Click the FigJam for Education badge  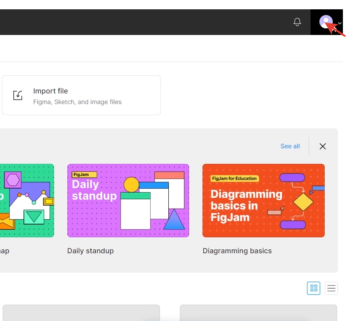pyautogui.click(x=234, y=178)
